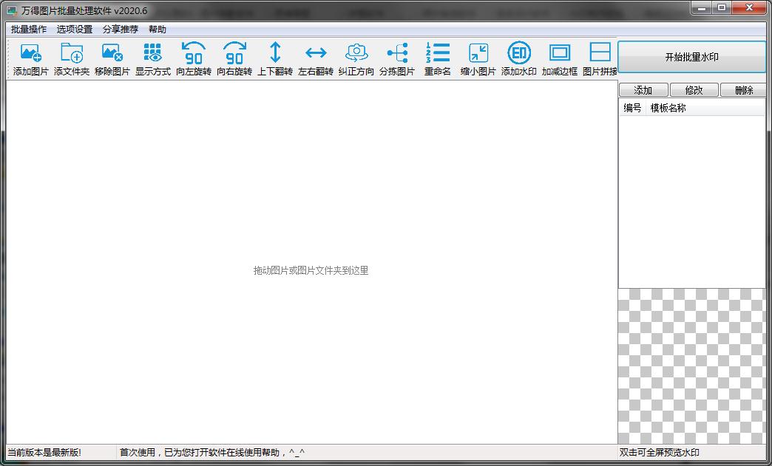The image size is (772, 466).
Task: Select the 重命名 rename tool
Action: point(438,59)
